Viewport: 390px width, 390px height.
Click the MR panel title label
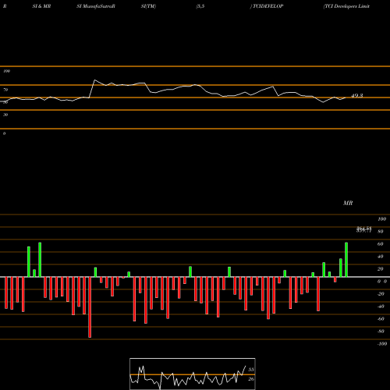pyautogui.click(x=348, y=203)
